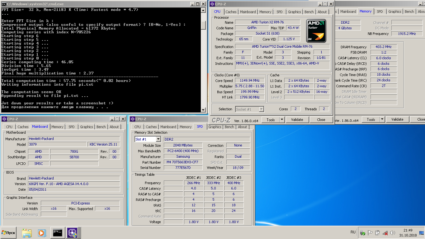This screenshot has height=239, width=425.
Task: Maximize the Mainboard CPU-Z window
Action: click(117, 119)
